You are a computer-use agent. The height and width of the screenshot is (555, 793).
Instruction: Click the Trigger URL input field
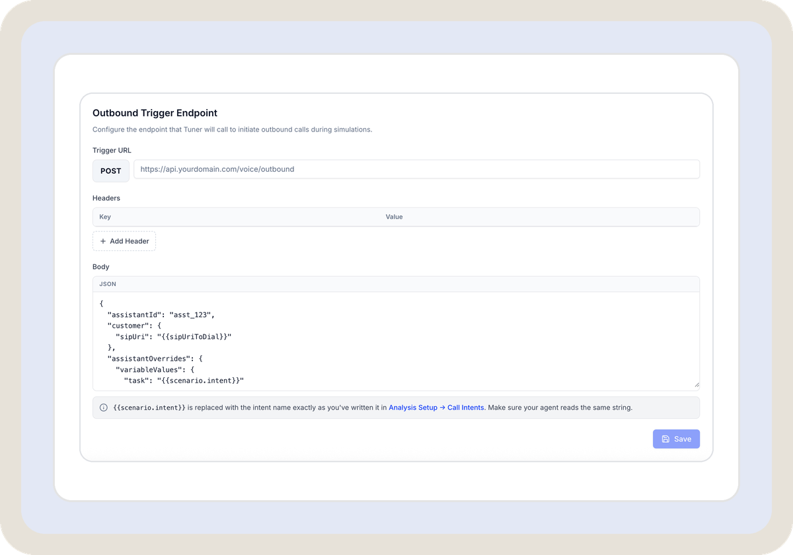click(x=416, y=169)
